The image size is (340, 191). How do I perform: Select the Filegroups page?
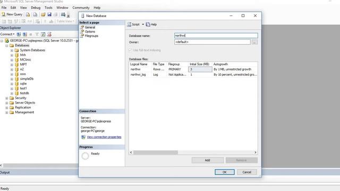[91, 36]
